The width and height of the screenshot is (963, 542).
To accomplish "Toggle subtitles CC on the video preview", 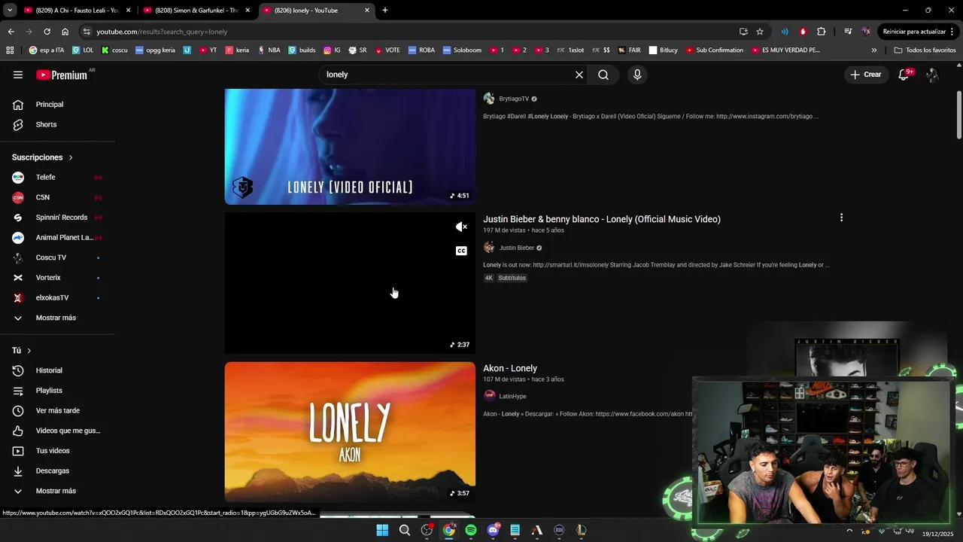I will pyautogui.click(x=461, y=251).
